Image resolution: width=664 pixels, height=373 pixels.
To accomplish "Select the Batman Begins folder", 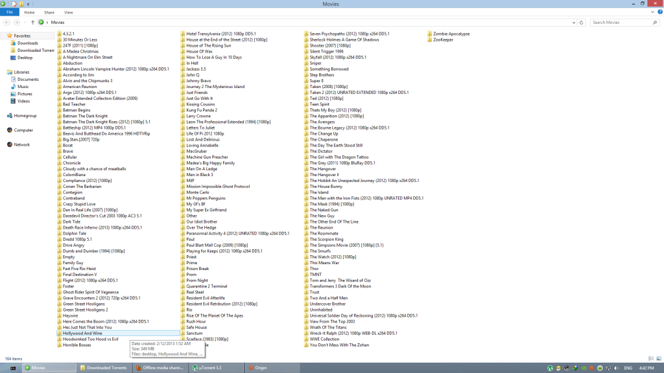I will tap(77, 110).
